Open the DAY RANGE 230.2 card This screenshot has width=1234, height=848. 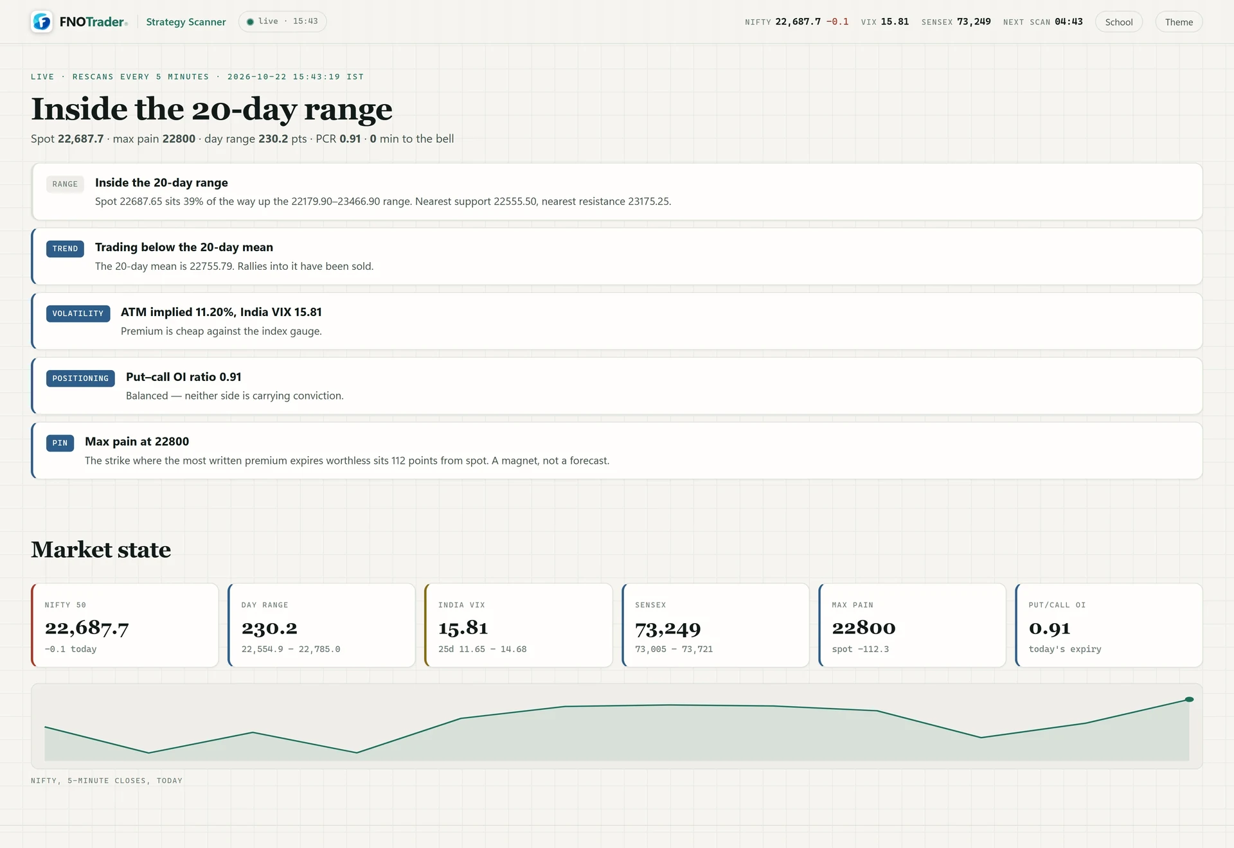pos(321,625)
